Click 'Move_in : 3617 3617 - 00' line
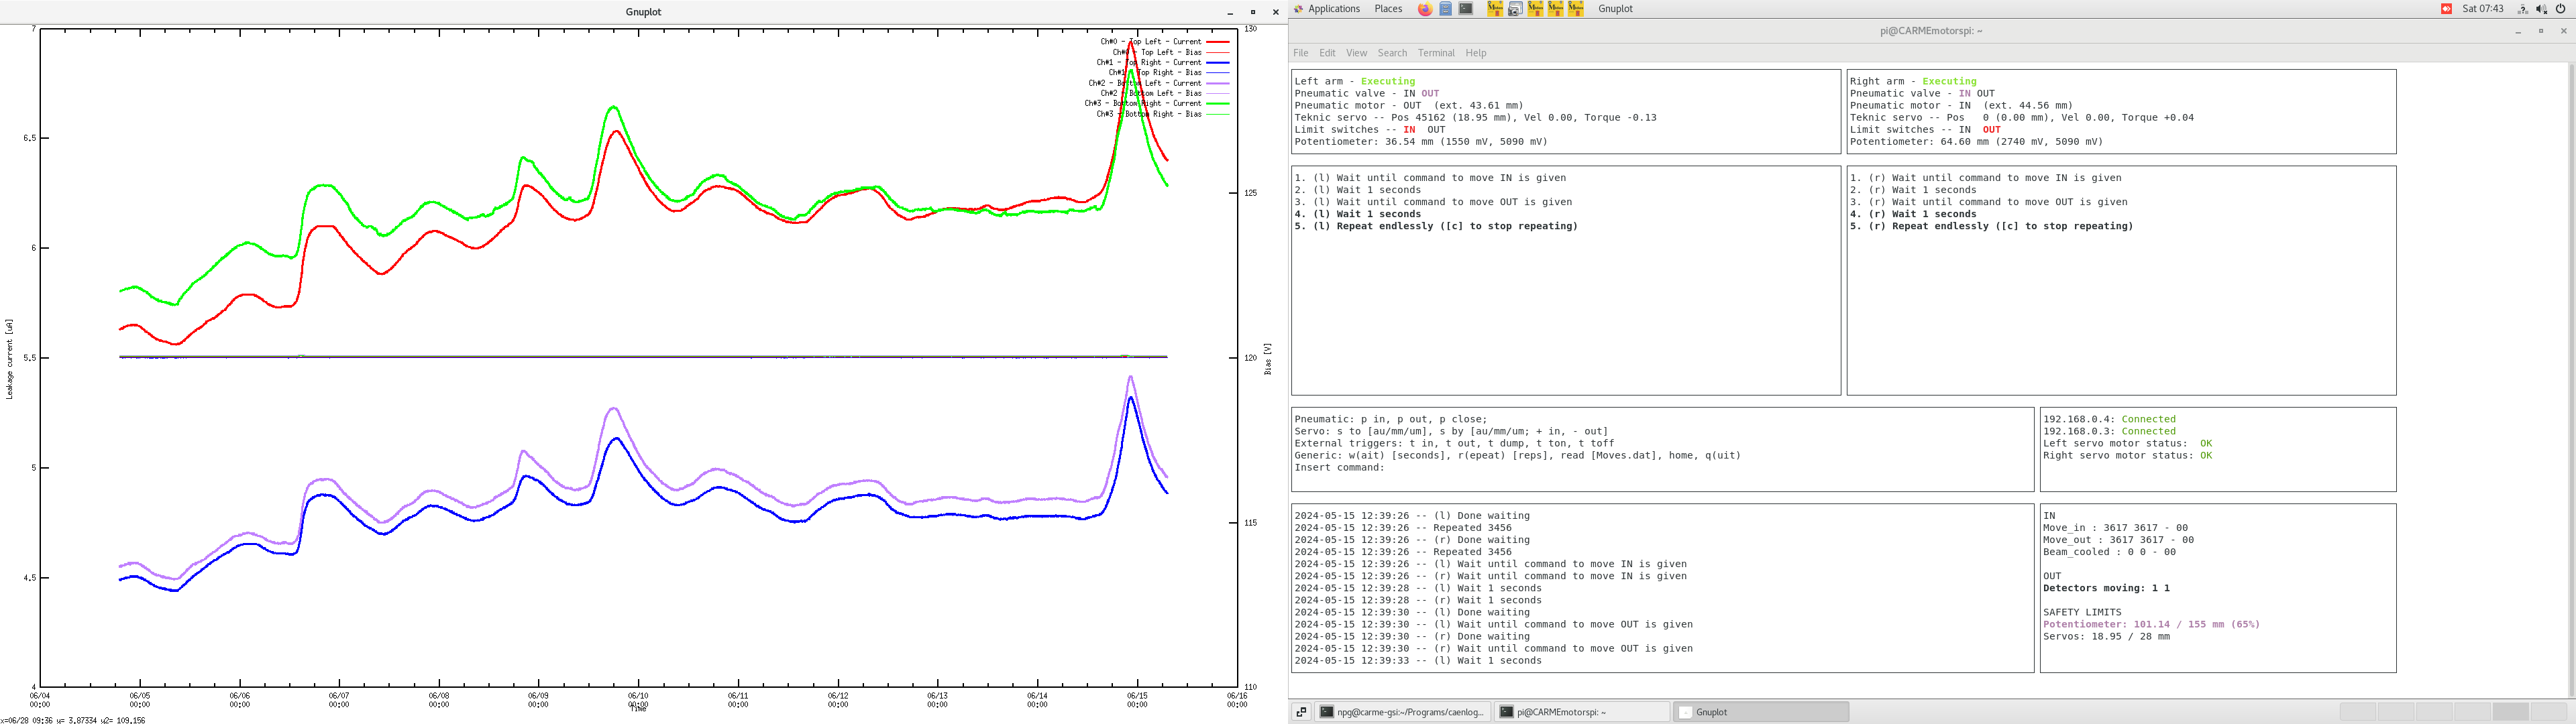Screen dimensions: 2576x724 pyautogui.click(x=2115, y=527)
